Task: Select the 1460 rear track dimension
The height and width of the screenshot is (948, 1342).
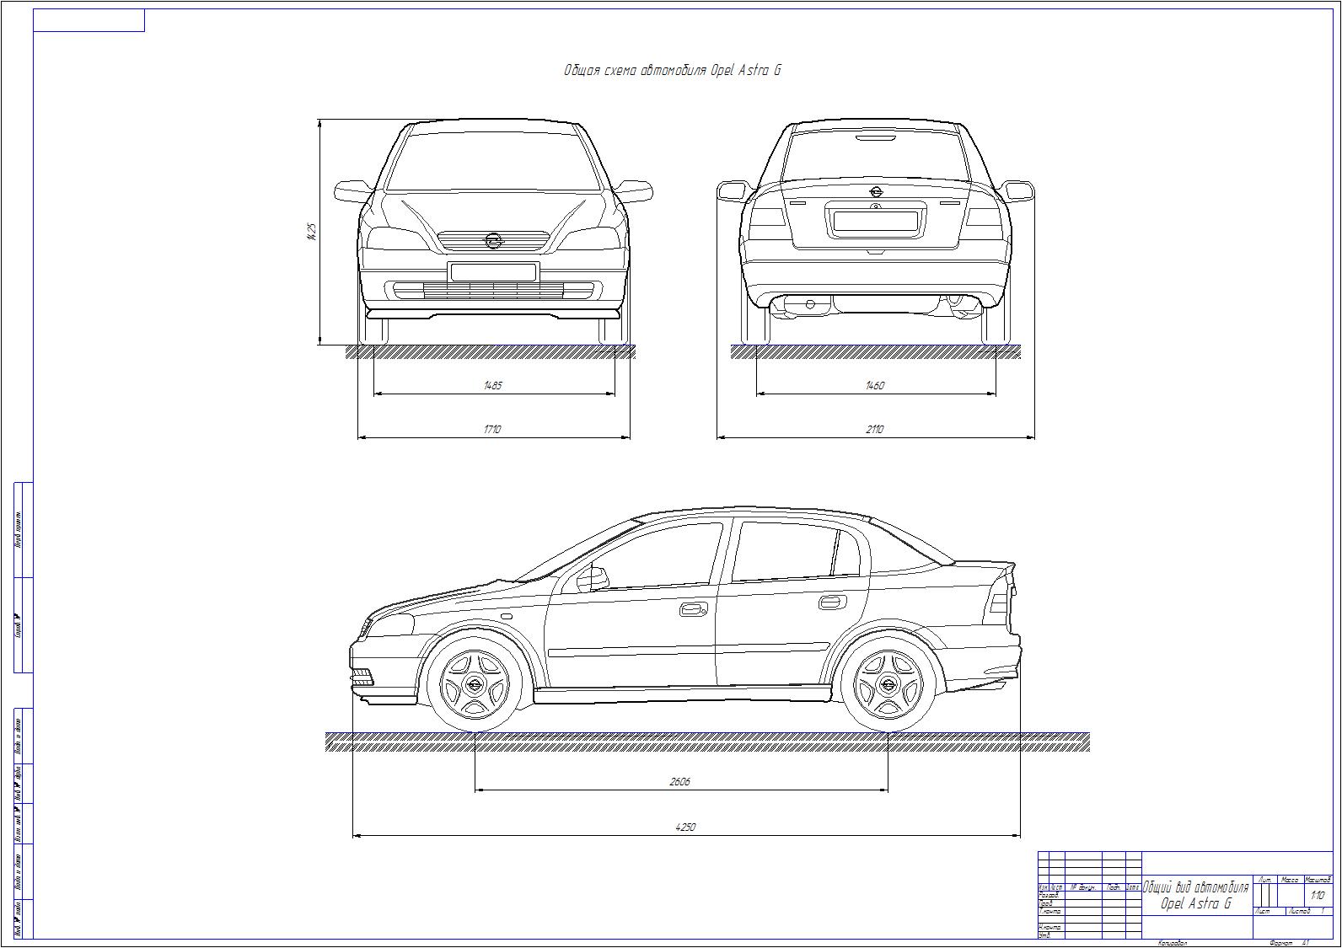Action: coord(874,385)
